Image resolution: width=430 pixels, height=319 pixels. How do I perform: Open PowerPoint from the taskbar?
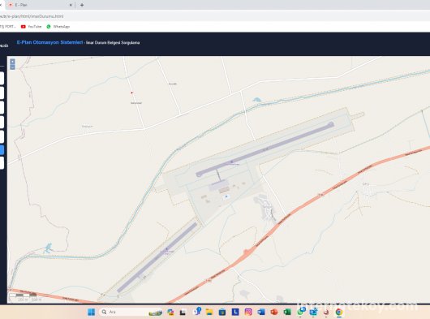(274, 312)
